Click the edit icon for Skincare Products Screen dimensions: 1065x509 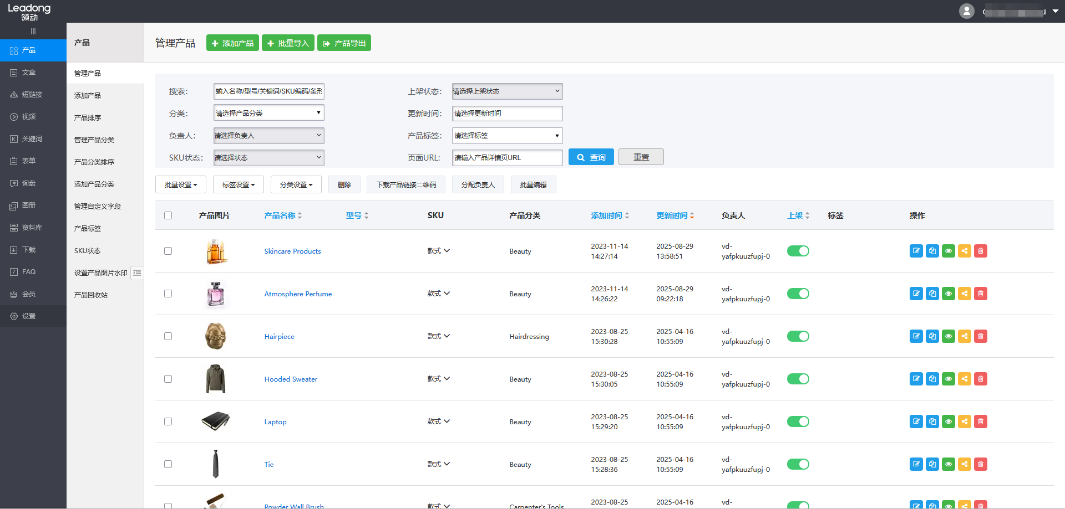click(x=916, y=251)
